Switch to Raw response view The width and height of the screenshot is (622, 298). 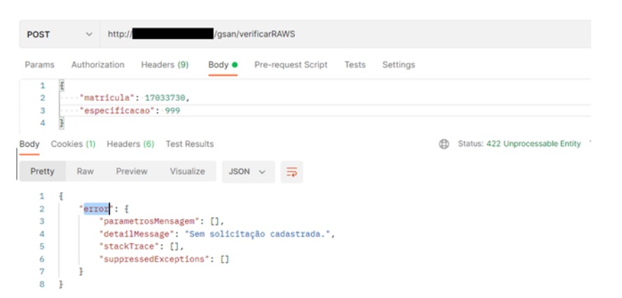click(85, 171)
